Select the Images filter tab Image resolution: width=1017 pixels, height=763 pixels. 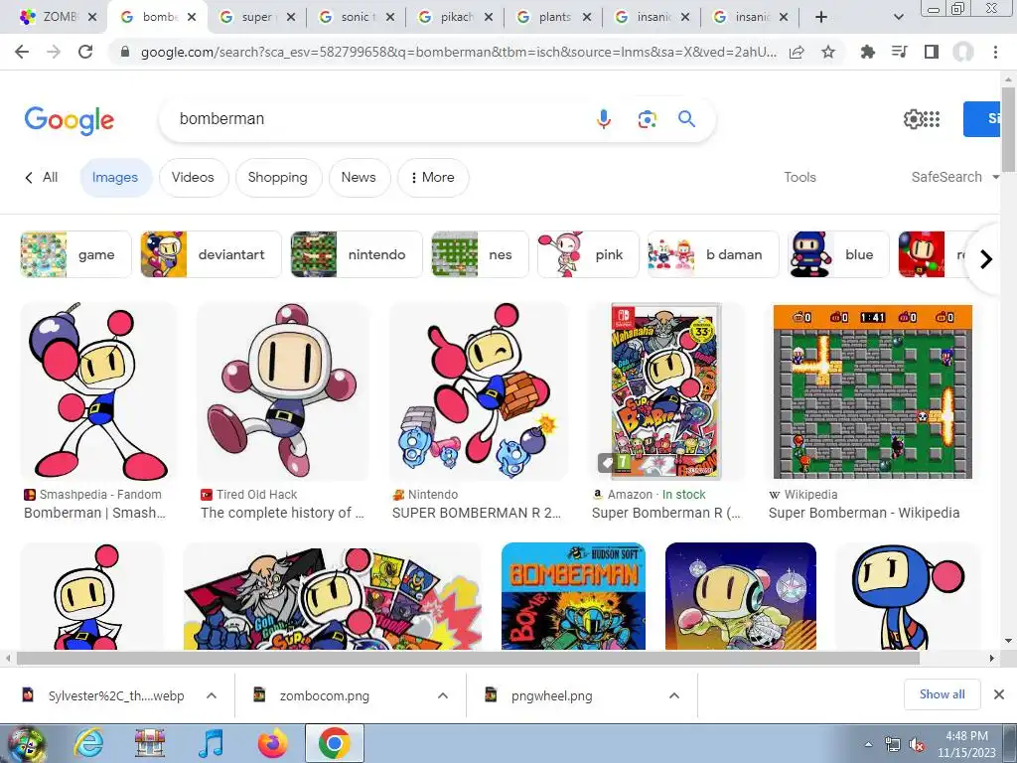tap(115, 177)
